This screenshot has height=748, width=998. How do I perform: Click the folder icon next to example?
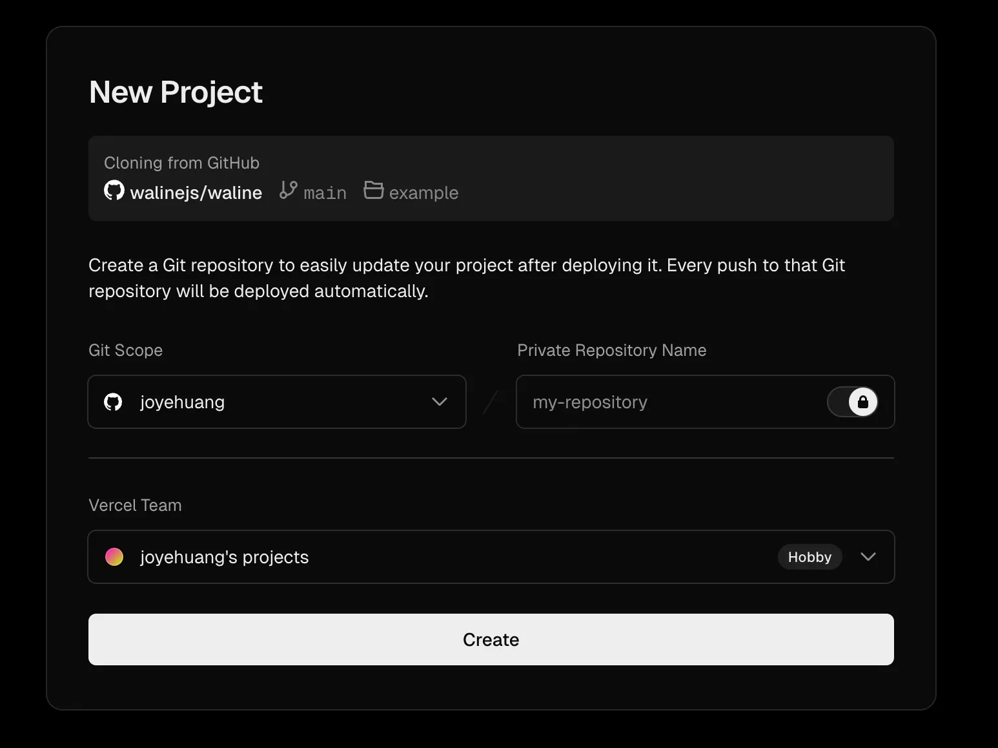coord(373,191)
